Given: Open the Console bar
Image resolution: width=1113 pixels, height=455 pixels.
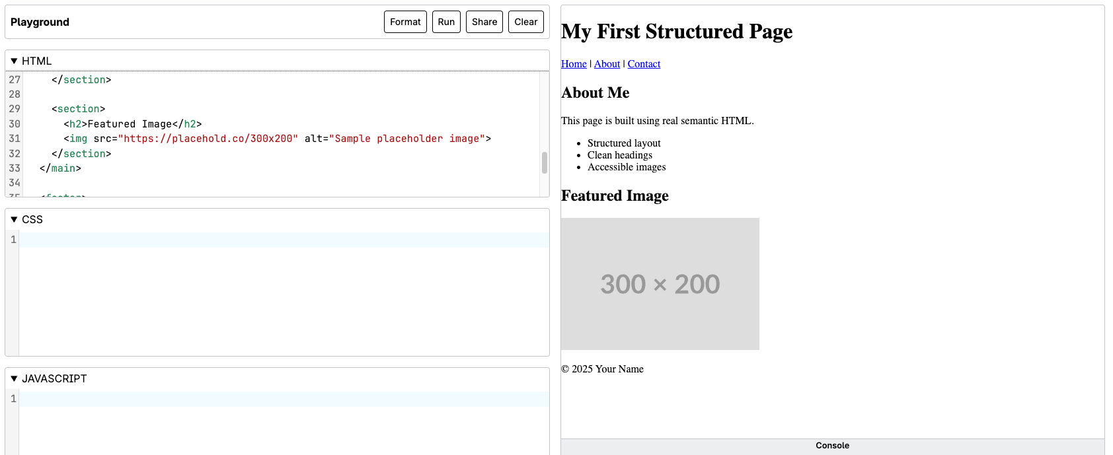Looking at the screenshot, I should (832, 446).
